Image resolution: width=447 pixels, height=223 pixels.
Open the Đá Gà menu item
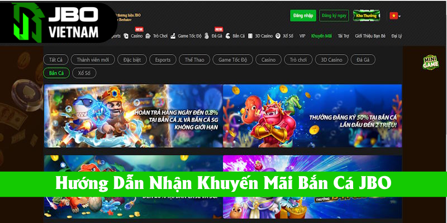(217, 36)
